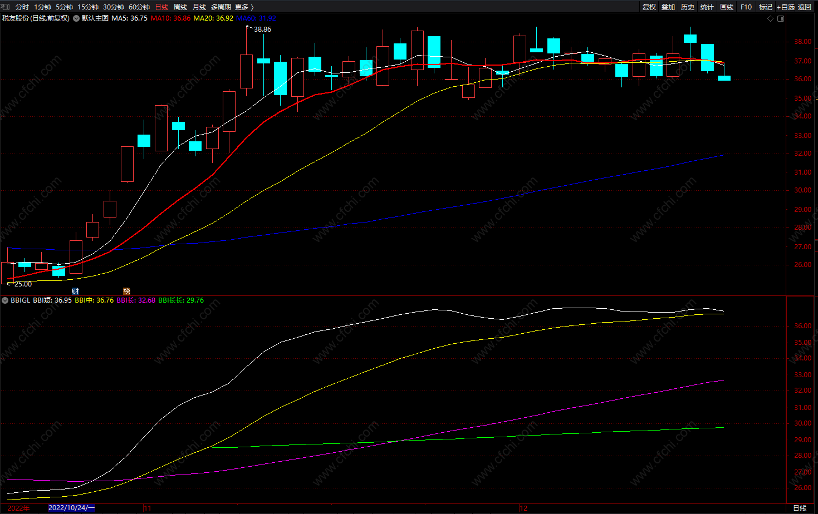Expand the 默认主图 main chart indicator dropdown

[76, 18]
